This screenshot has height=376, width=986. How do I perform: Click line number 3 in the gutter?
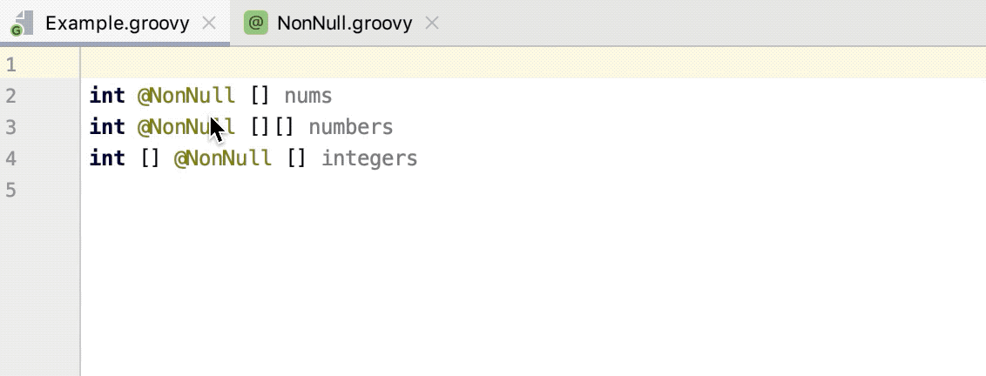(10, 128)
